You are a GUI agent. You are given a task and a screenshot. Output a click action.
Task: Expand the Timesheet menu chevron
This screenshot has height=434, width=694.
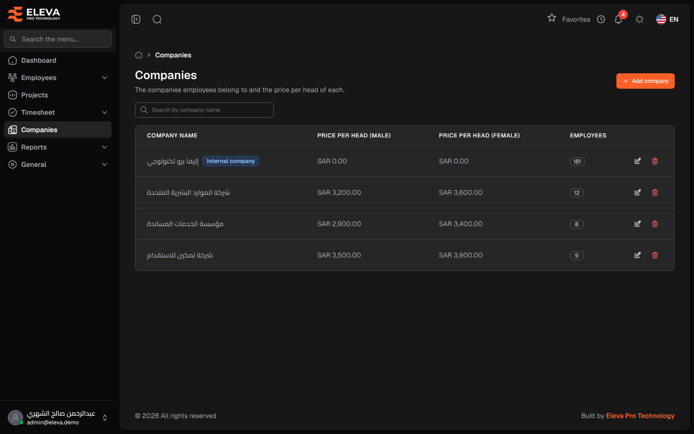click(x=105, y=112)
